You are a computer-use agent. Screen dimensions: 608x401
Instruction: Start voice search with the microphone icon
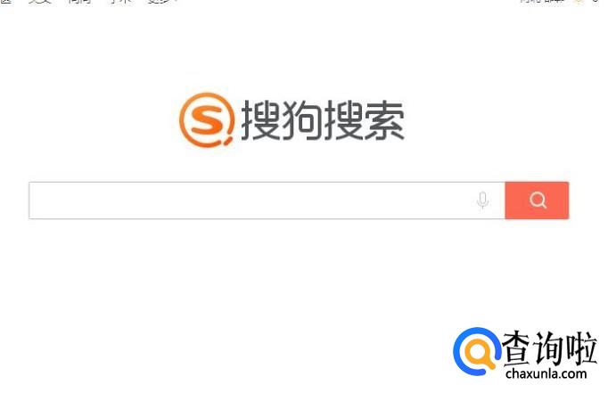pyautogui.click(x=483, y=200)
